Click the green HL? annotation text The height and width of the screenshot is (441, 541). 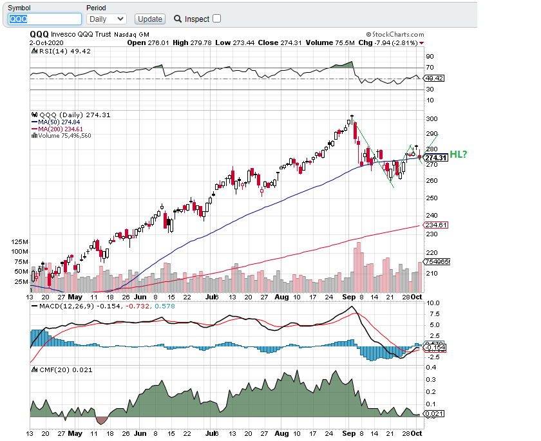458,155
